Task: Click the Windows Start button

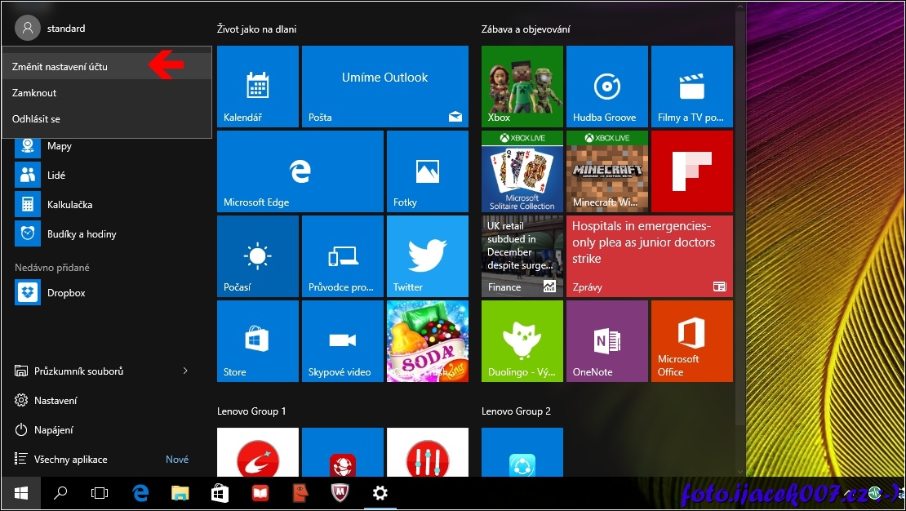Action: click(21, 493)
